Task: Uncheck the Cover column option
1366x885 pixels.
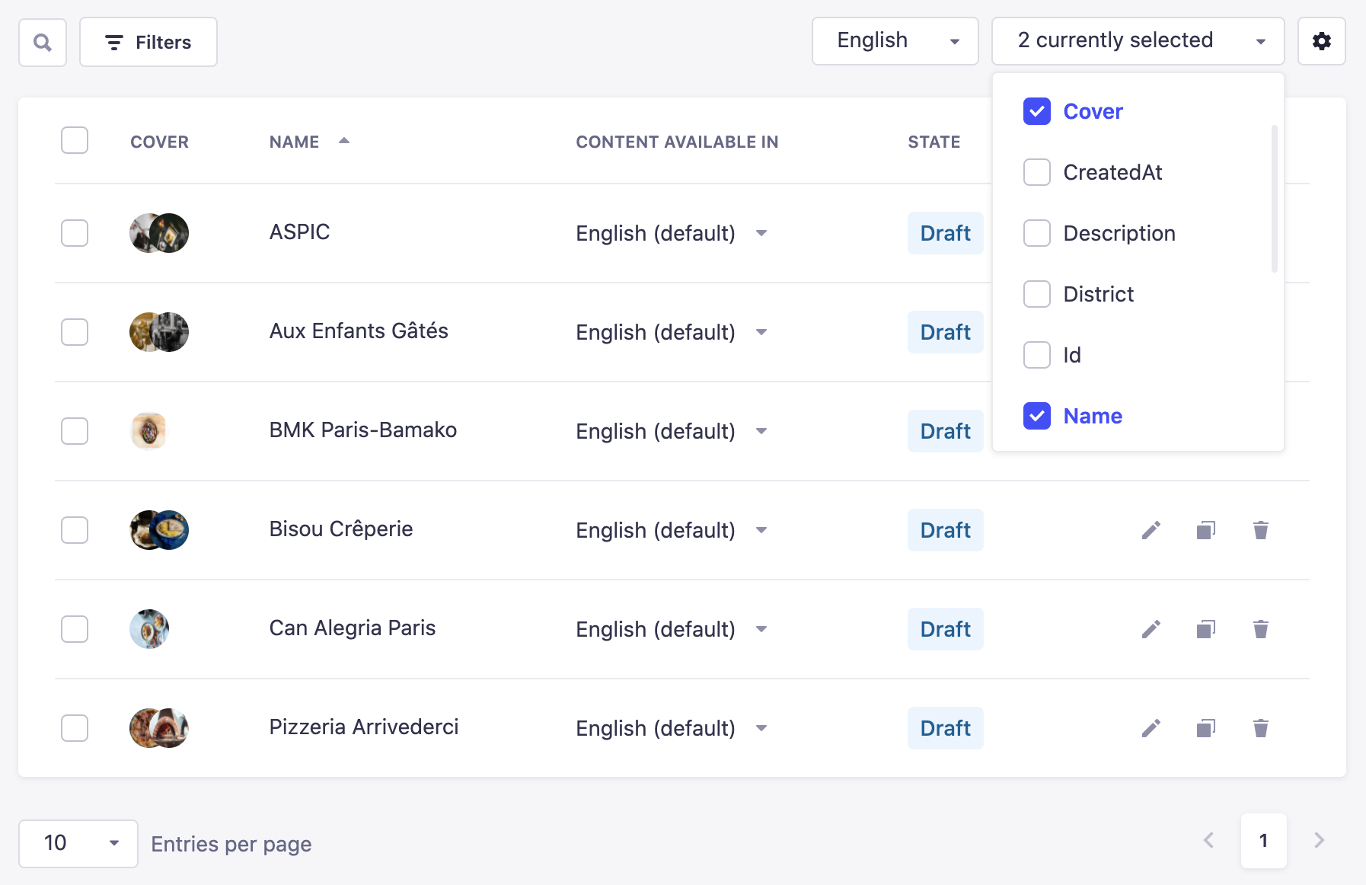Action: [x=1036, y=111]
